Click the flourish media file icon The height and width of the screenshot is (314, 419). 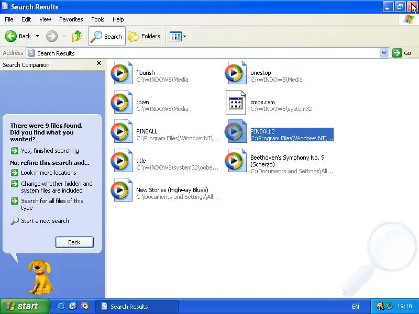tap(122, 73)
